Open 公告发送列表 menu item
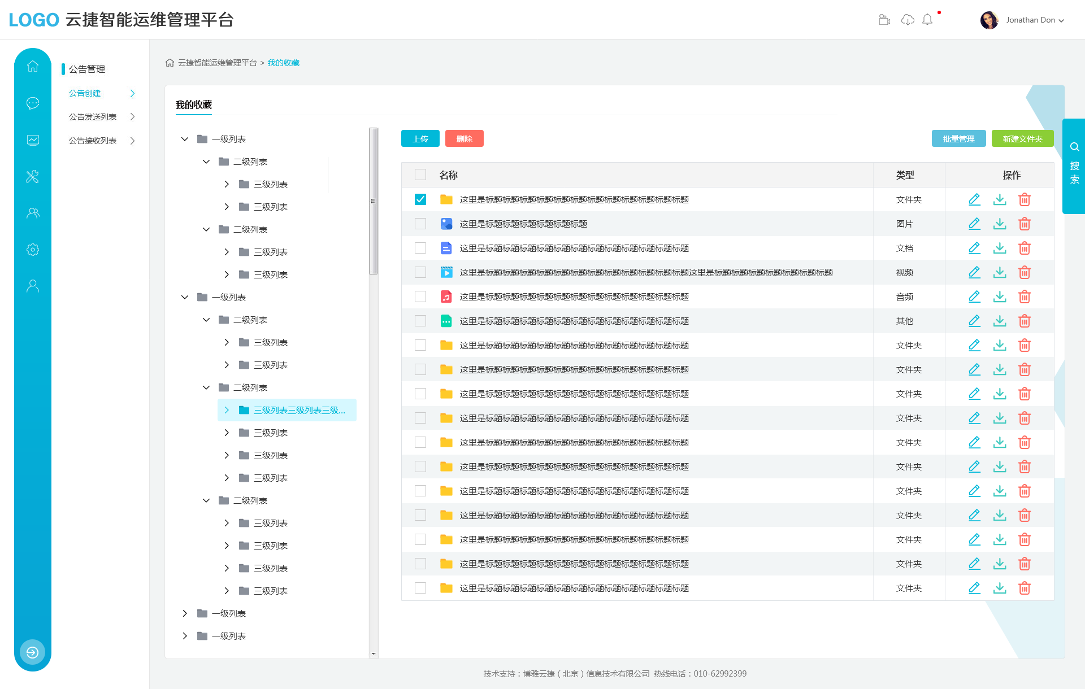 pos(93,117)
